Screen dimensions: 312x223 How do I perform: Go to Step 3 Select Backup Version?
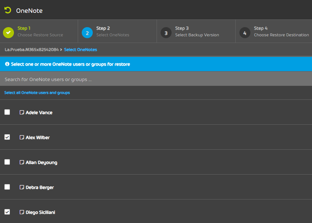(197, 32)
